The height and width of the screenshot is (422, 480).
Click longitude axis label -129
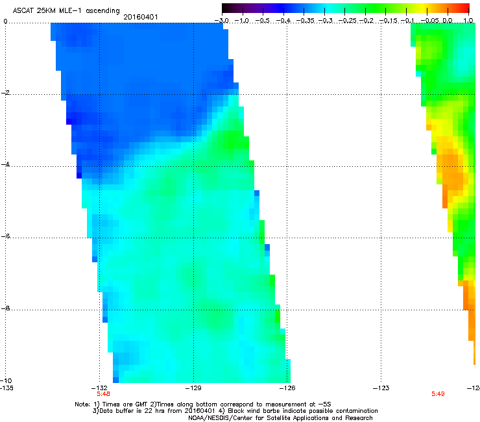[193, 388]
